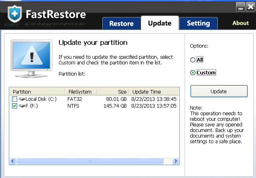Select the Custom radio option
The width and height of the screenshot is (256, 178).
pos(193,73)
